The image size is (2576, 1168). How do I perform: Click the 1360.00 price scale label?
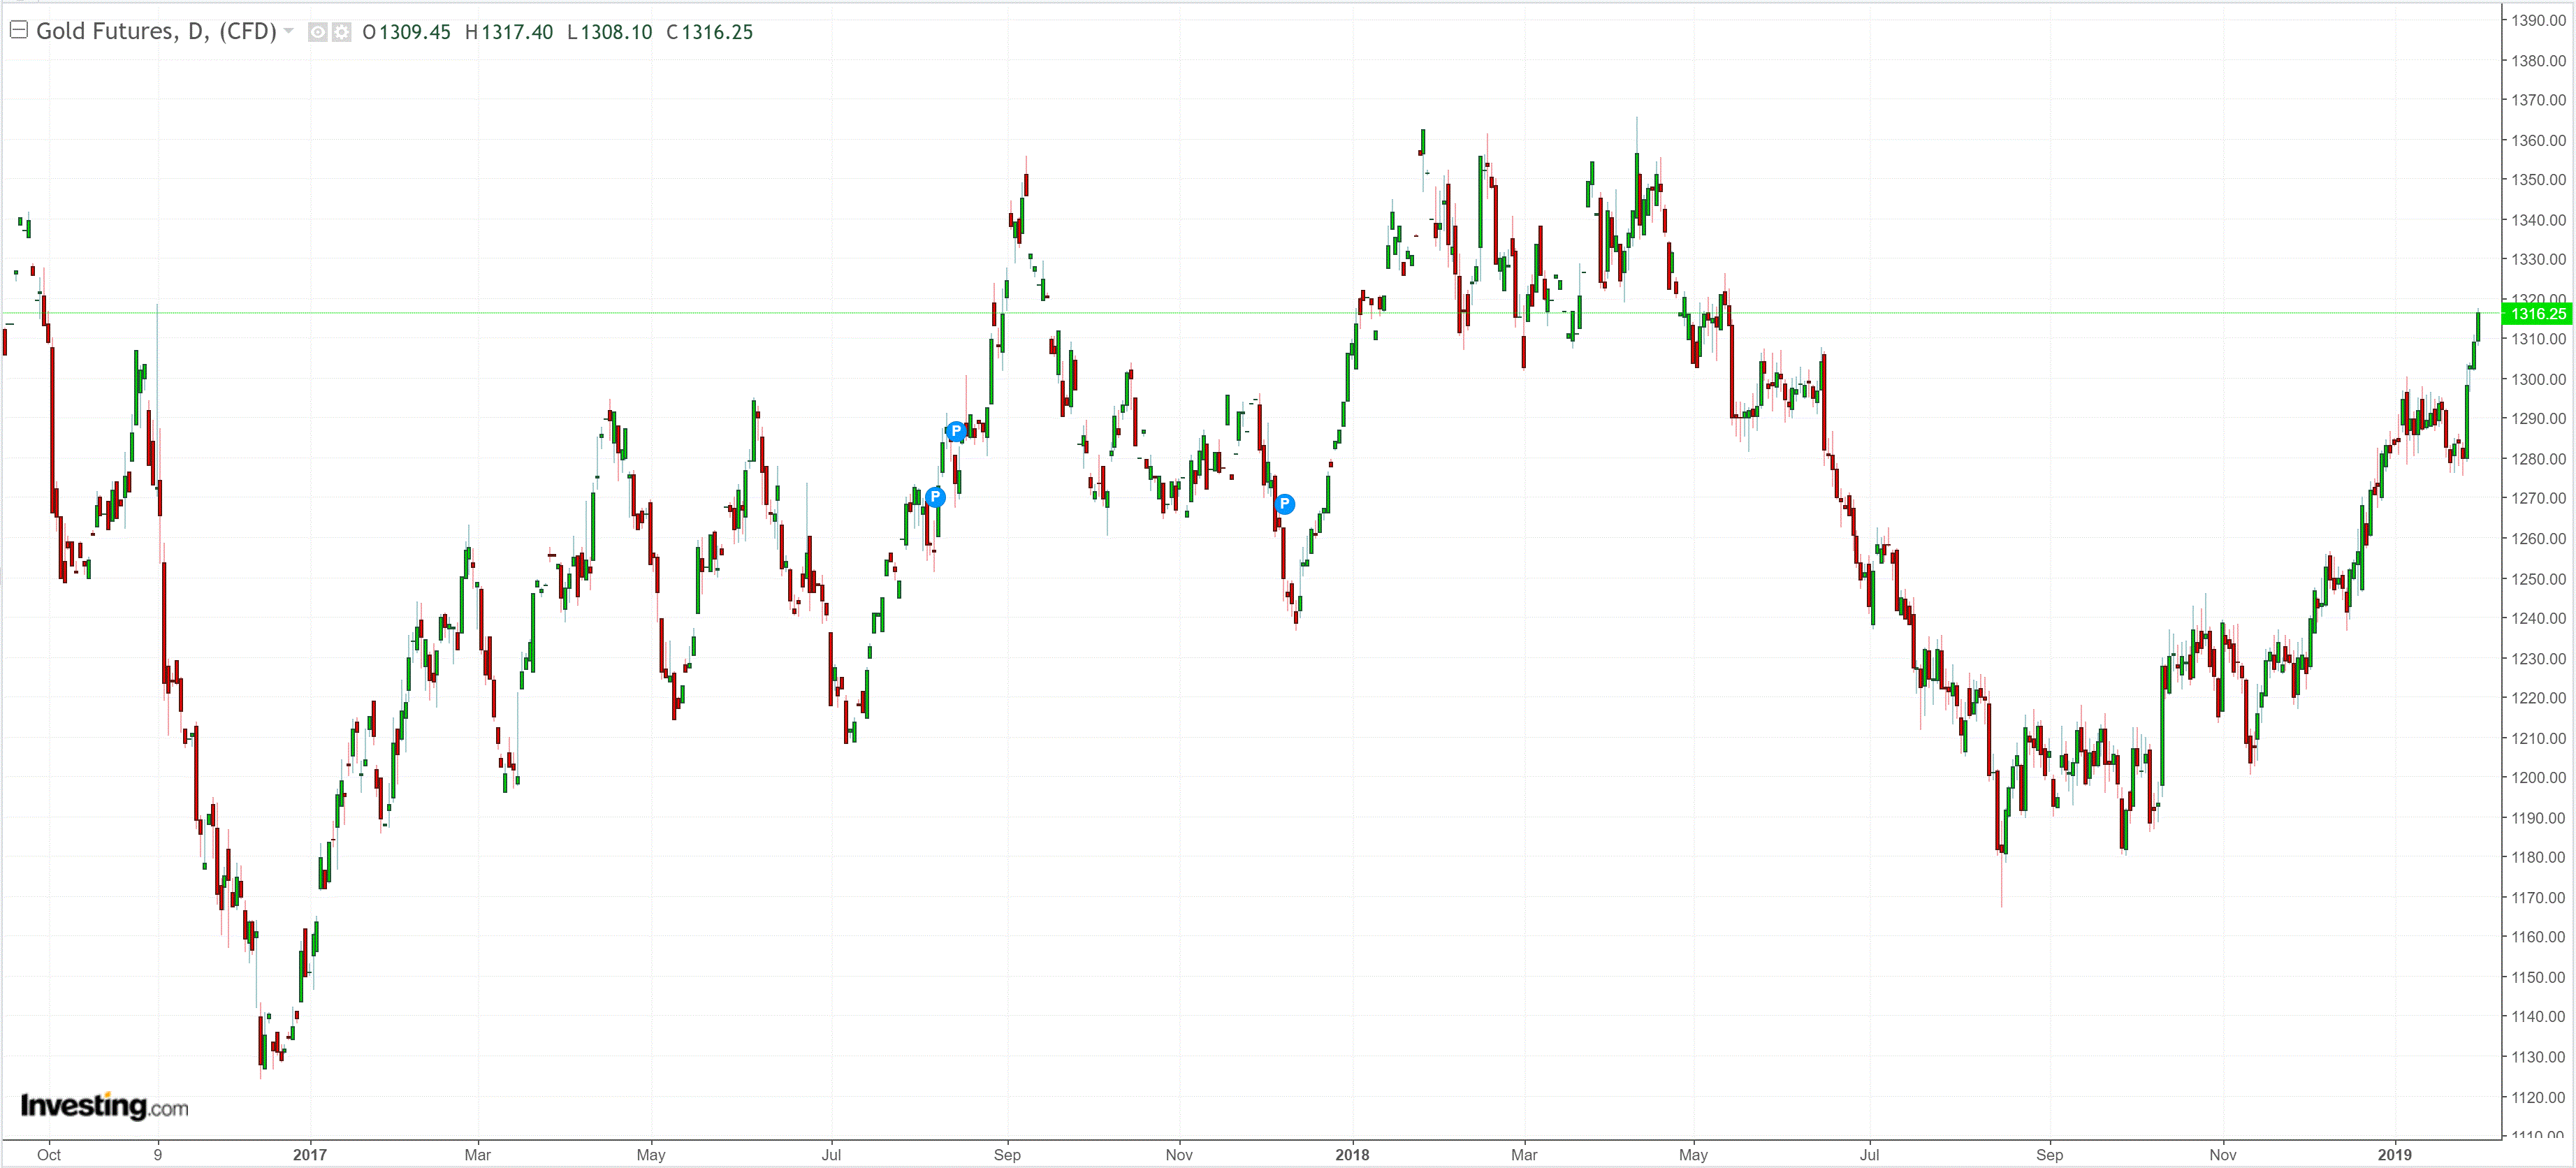[2538, 140]
